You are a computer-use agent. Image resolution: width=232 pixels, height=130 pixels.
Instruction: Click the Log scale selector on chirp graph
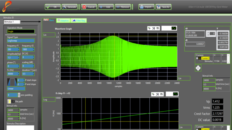click(49, 99)
